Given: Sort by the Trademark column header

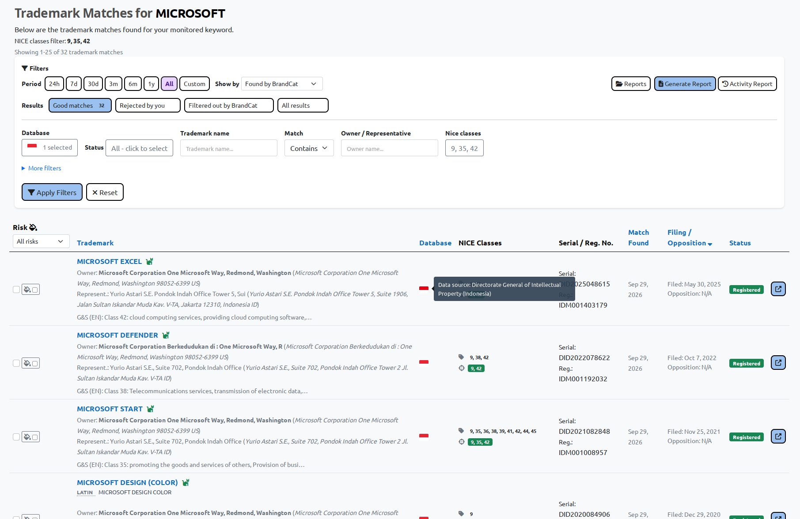Looking at the screenshot, I should point(95,243).
